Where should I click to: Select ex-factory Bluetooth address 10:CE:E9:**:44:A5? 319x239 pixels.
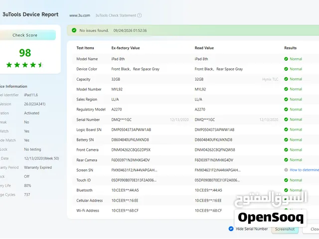coord(125,190)
